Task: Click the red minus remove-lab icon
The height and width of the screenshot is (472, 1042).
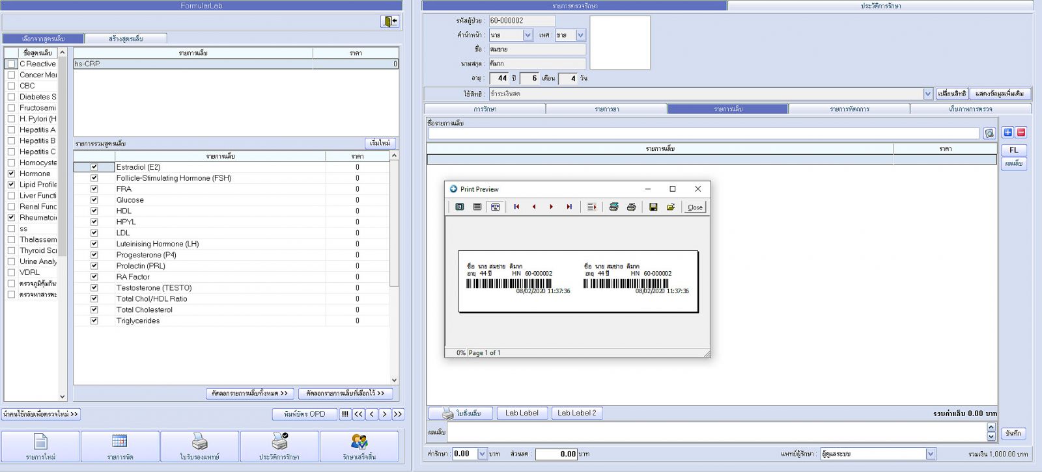Action: 1021,132
